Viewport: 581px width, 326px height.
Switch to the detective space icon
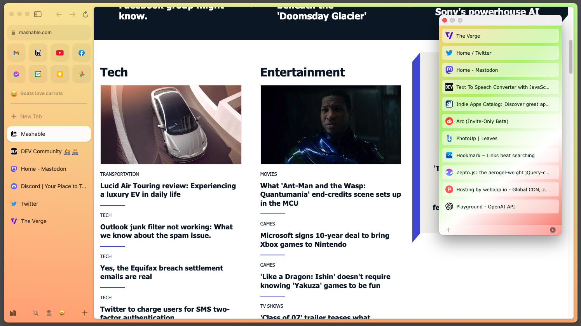coord(49,313)
